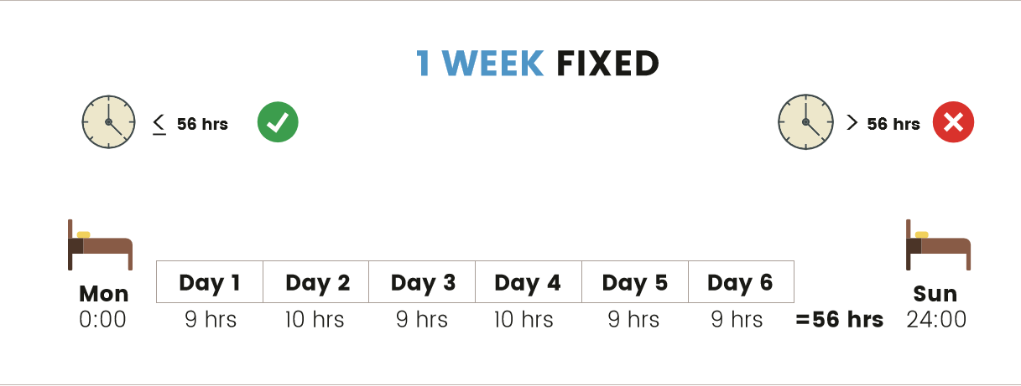
Task: Click the Mon 0:00 label
Action: tap(103, 306)
